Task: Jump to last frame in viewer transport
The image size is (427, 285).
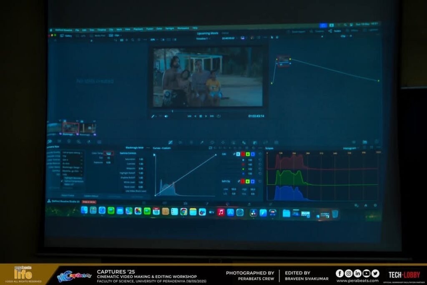Action: tap(212, 116)
